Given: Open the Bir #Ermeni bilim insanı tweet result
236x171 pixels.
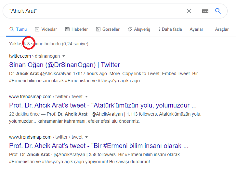Looking at the screenshot, I should click(x=99, y=145).
